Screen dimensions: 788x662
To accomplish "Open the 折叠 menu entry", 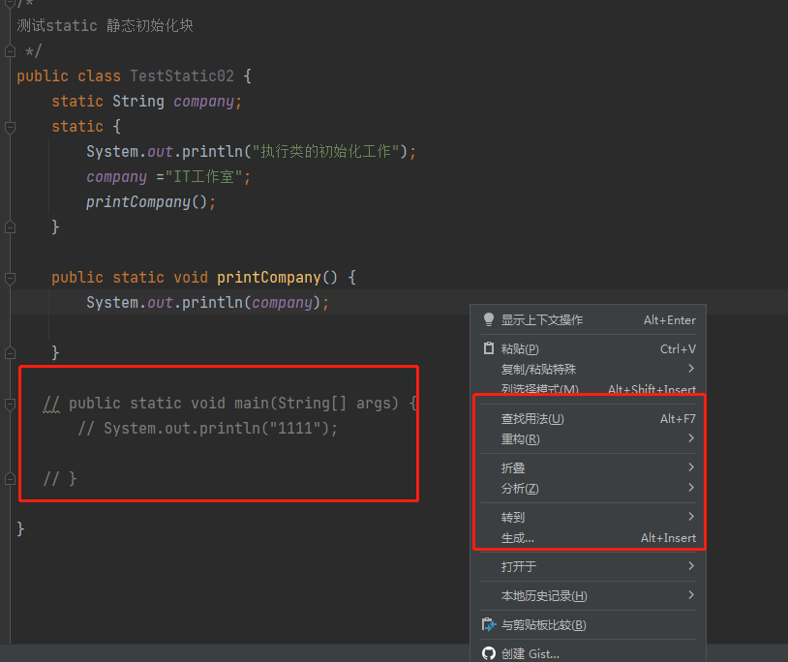I will (x=588, y=467).
